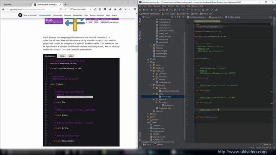
Task: Switch to security.yml editor tab
Action: pyautogui.click(x=216, y=17)
